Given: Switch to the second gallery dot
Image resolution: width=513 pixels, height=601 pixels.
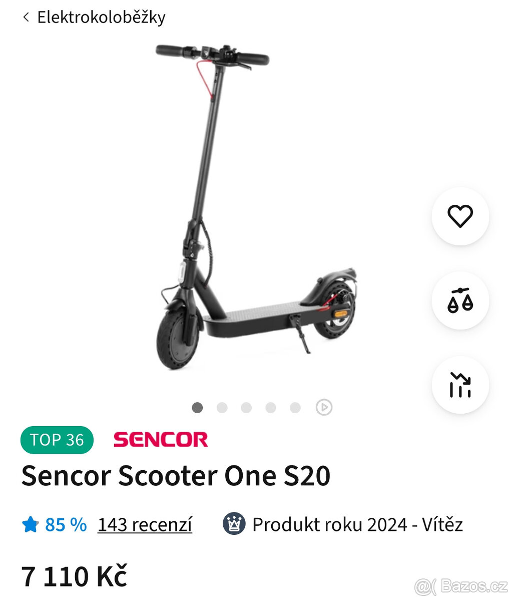Looking at the screenshot, I should (x=222, y=407).
